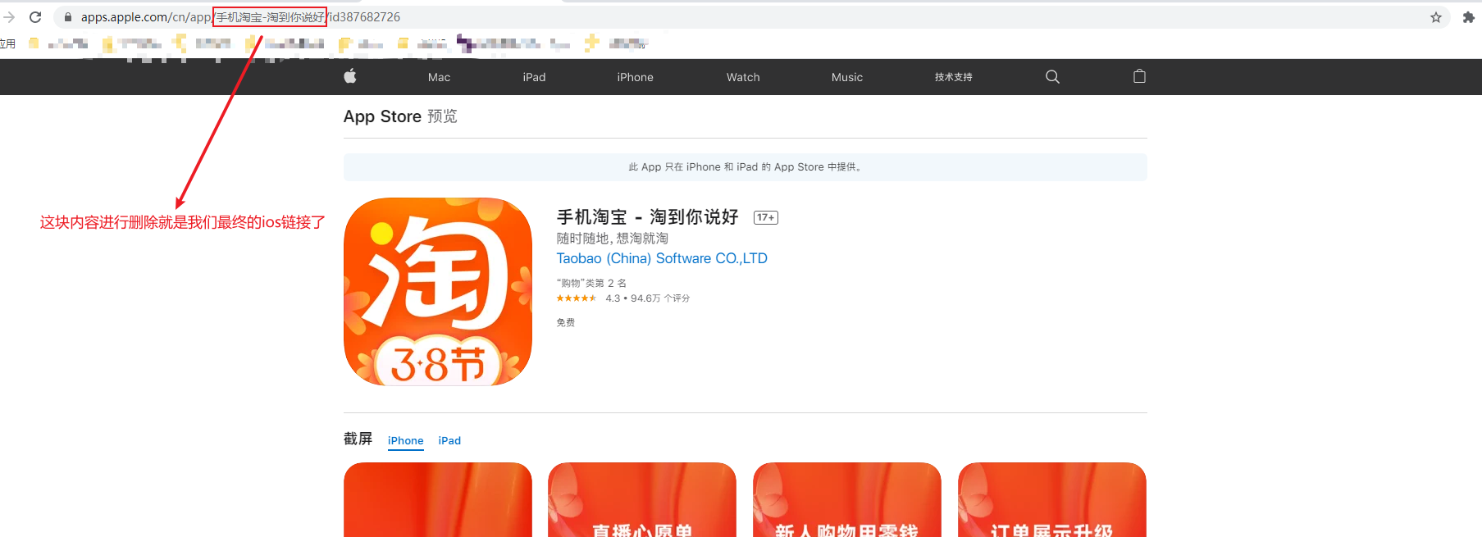Click the 应用 apps bookmark shortcut
The image size is (1482, 537).
pyautogui.click(x=7, y=43)
